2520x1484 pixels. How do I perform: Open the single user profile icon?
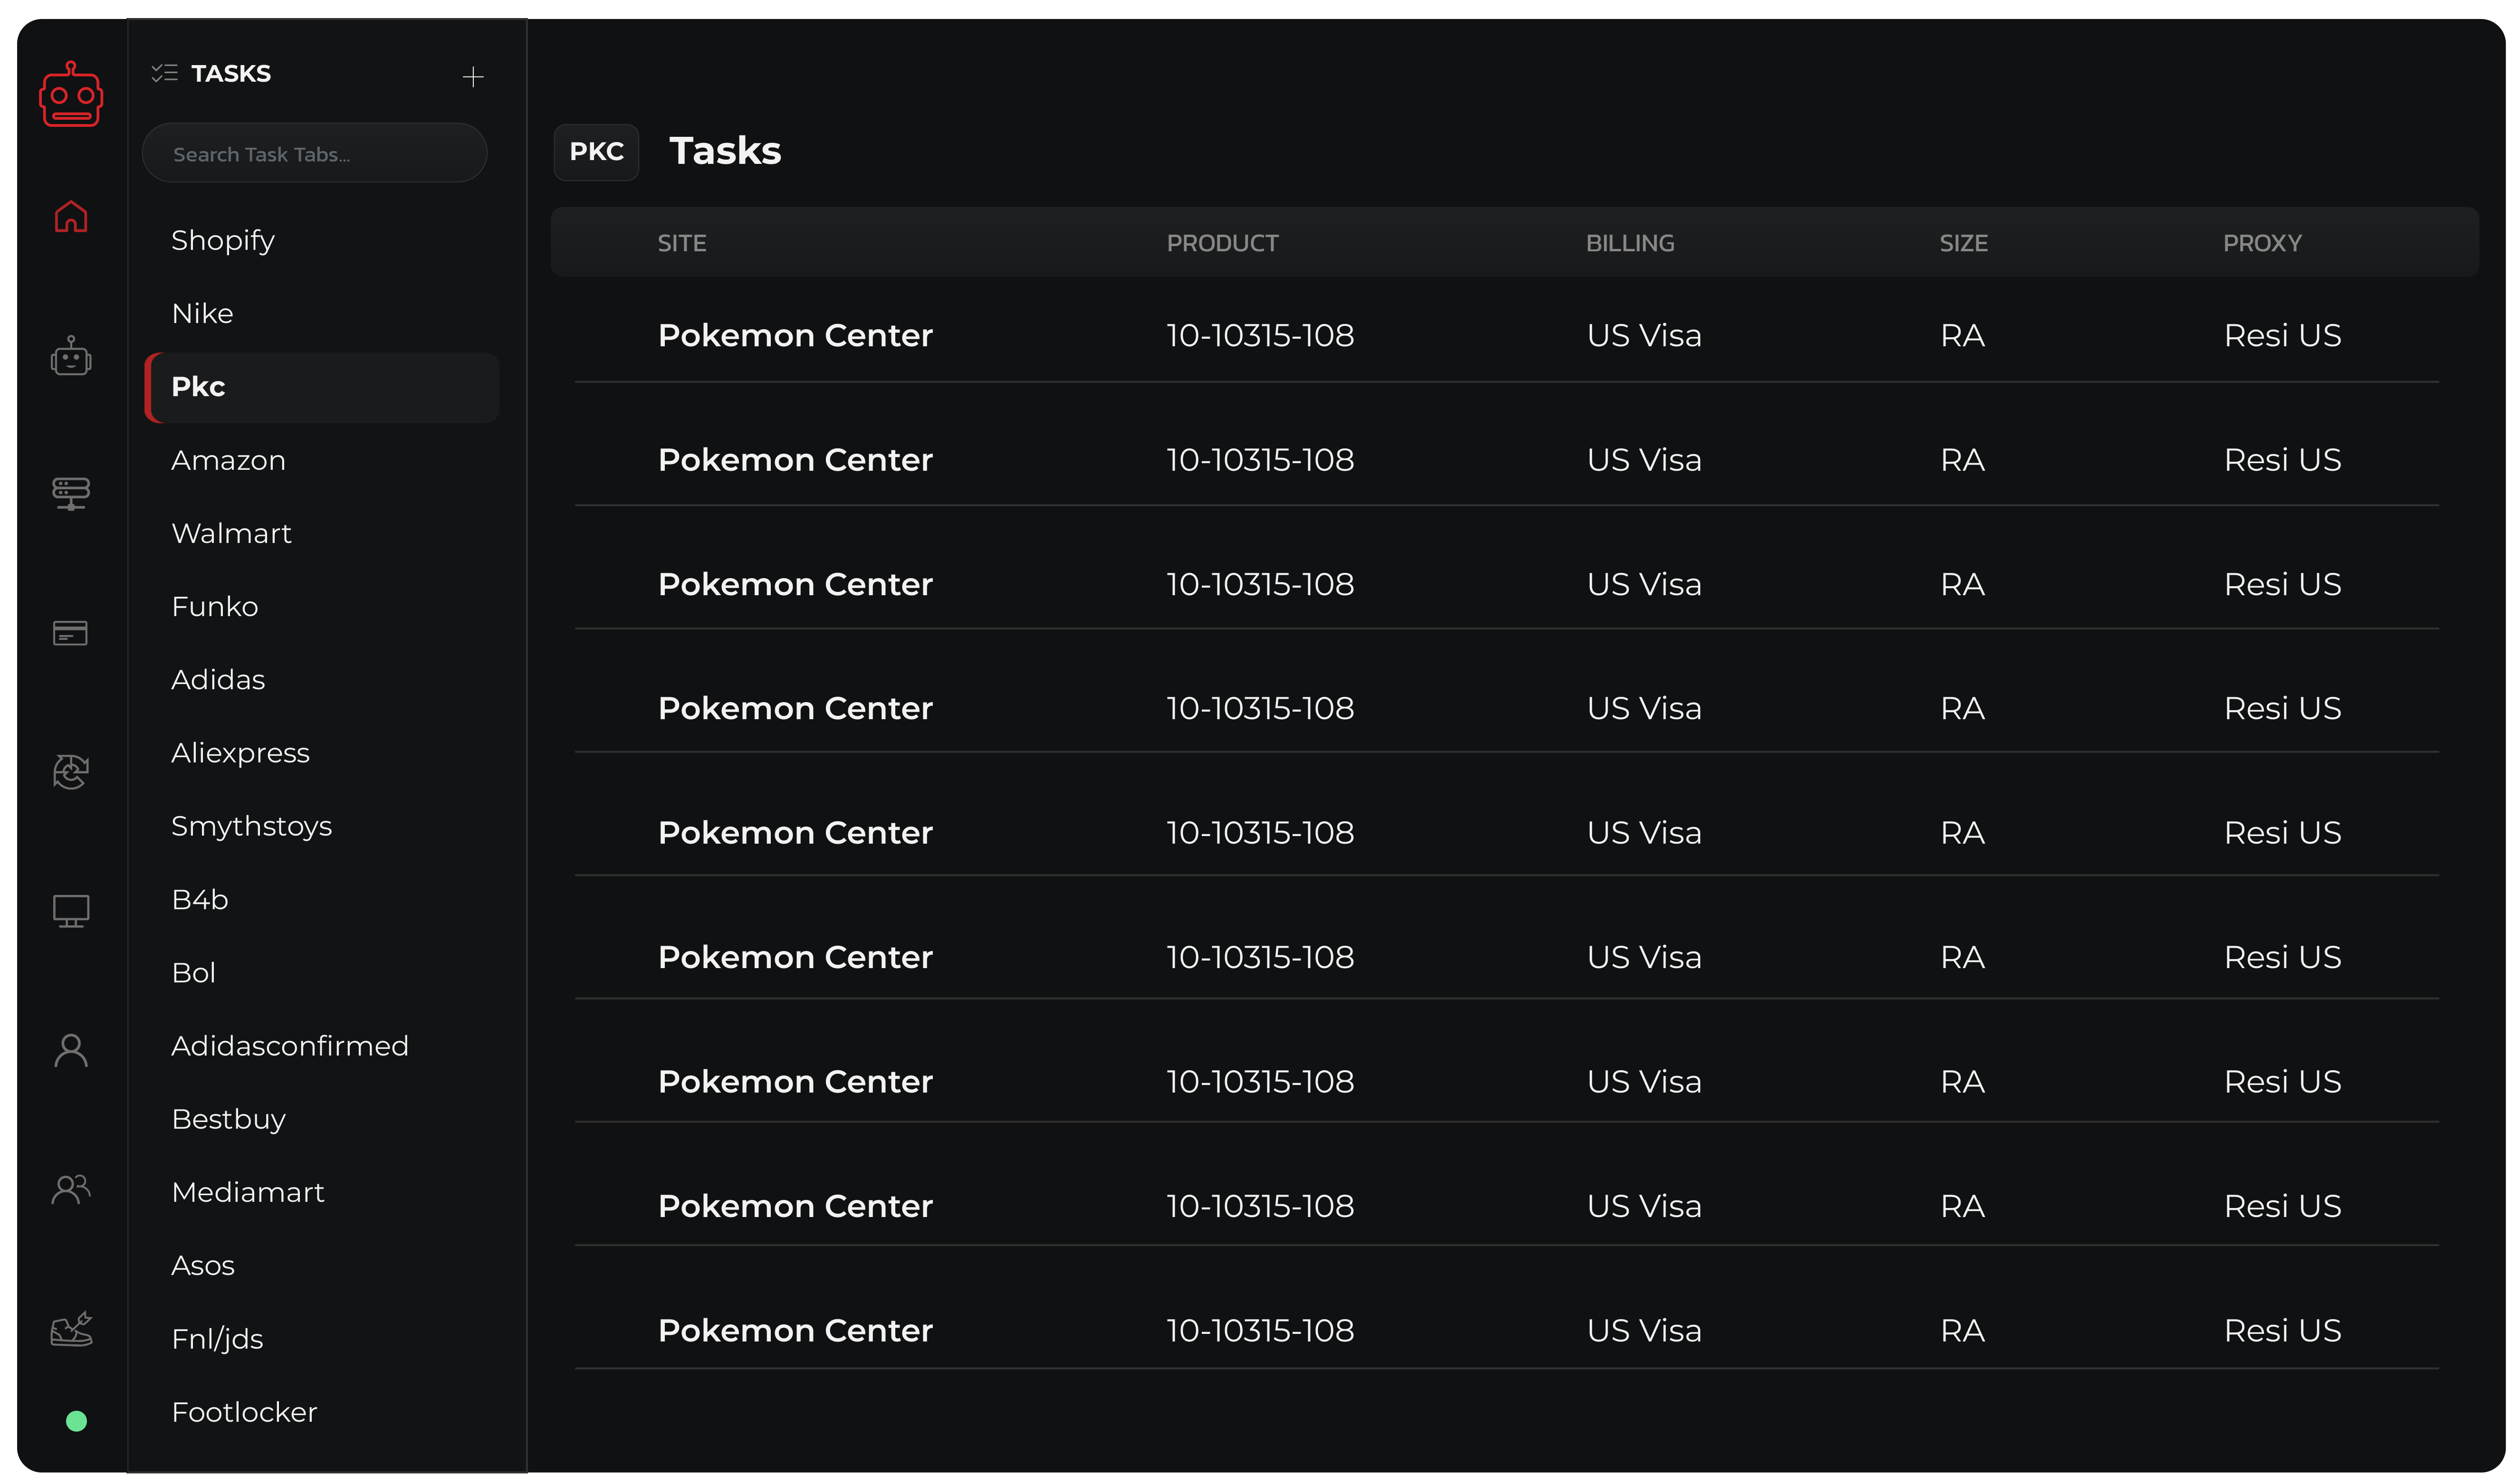click(x=71, y=1051)
